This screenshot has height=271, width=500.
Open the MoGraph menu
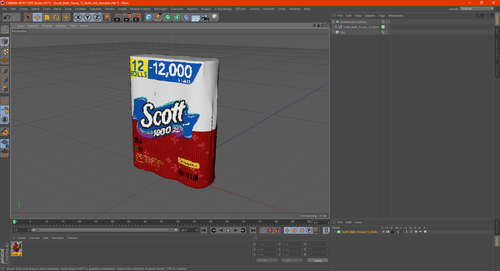[160, 9]
